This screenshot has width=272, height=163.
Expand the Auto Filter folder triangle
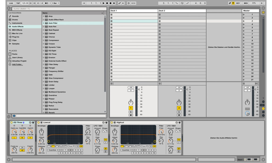coord(44,23)
